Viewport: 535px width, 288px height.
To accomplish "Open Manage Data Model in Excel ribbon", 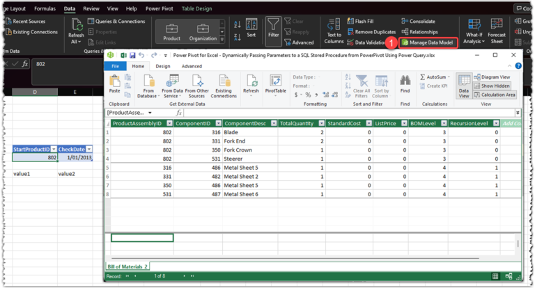I will tap(428, 42).
